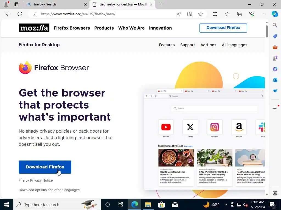Open the sidebar Outlook icon
281x210 pixels.
click(x=275, y=80)
